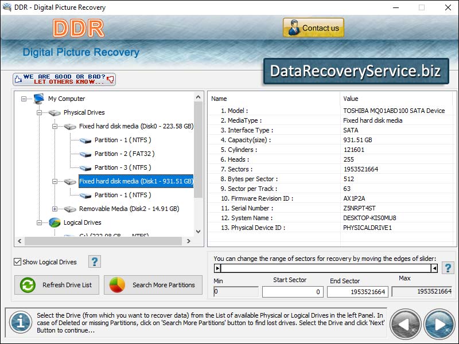Click the help icon next to the sector slider

[x=448, y=268]
